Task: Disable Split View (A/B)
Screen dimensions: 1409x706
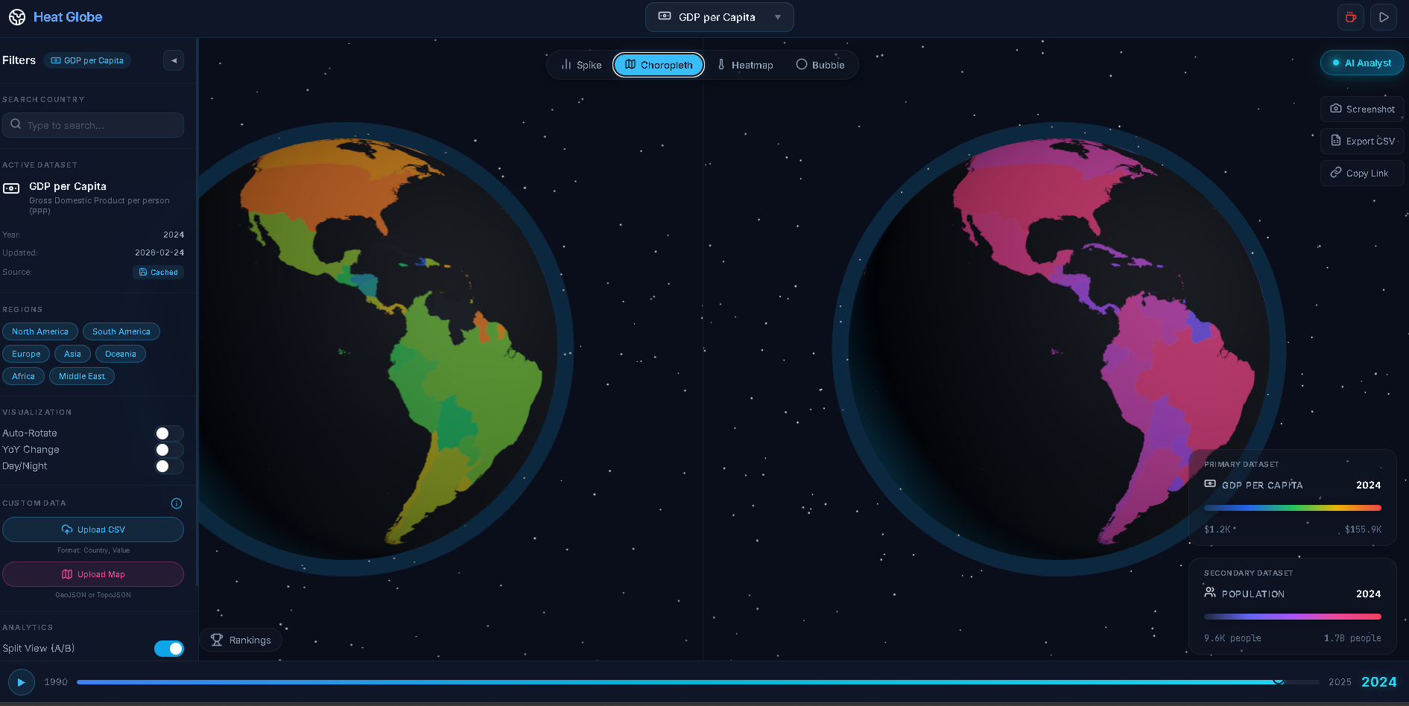Action: pos(169,649)
